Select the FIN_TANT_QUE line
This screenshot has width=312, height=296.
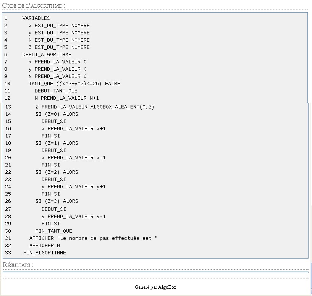tap(54, 231)
